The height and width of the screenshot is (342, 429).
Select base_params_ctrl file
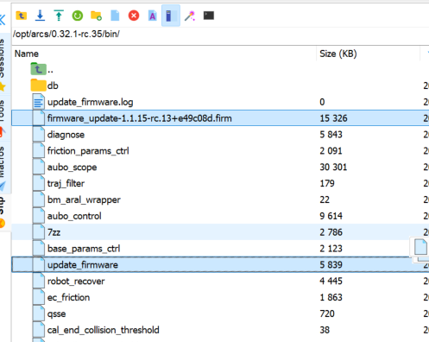[x=220, y=249]
